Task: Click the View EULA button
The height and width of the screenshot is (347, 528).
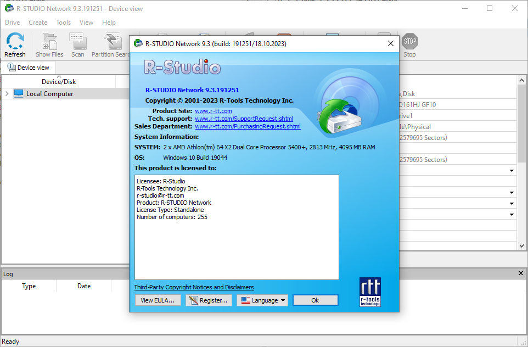Action: pyautogui.click(x=158, y=300)
